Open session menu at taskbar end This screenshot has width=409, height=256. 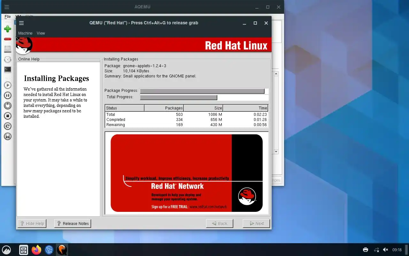click(407, 250)
